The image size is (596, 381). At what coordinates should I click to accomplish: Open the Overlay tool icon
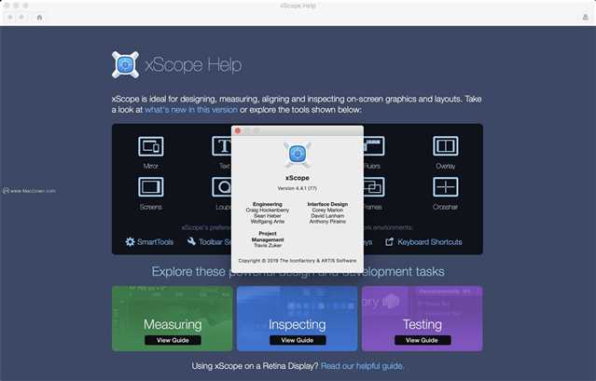point(446,146)
